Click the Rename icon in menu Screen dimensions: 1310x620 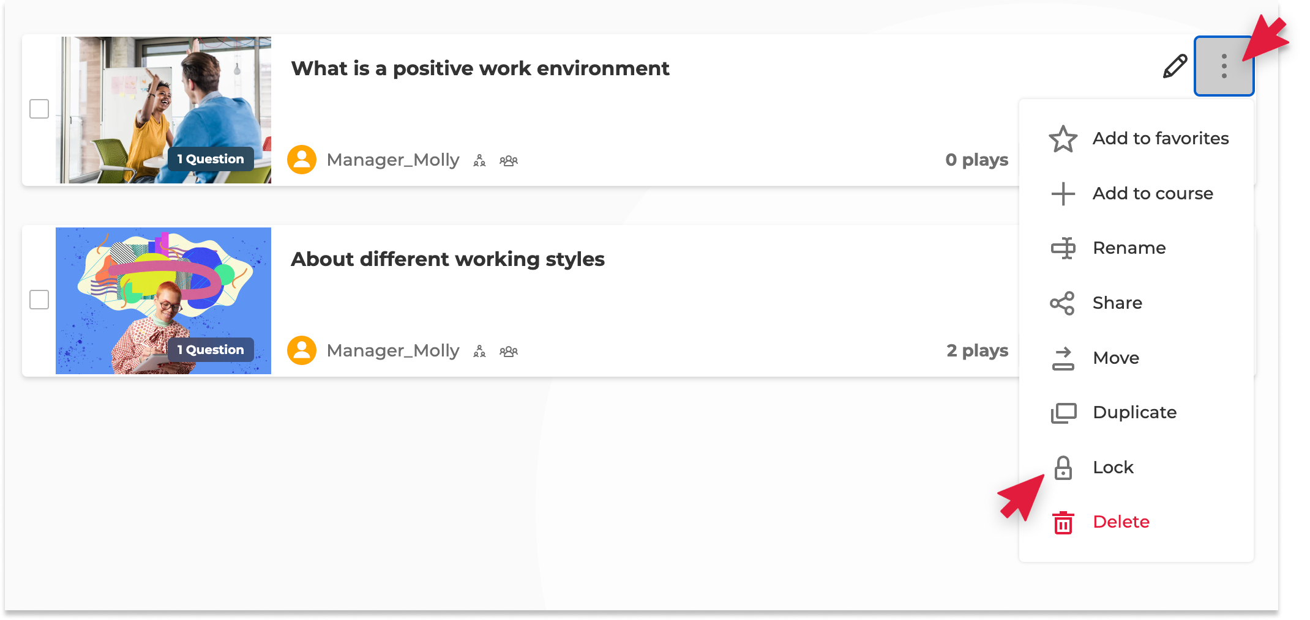1063,248
